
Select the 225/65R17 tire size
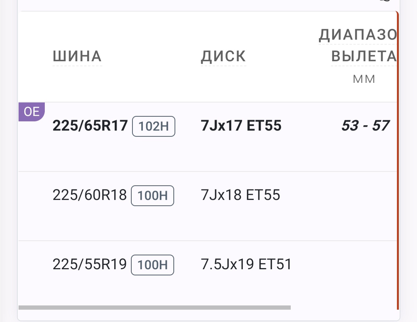tap(90, 126)
